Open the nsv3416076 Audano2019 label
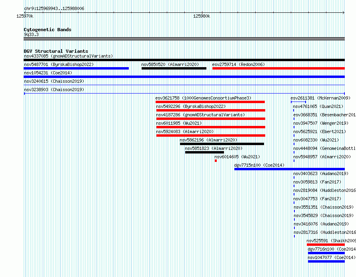The width and height of the screenshot is (356, 277). click(x=321, y=224)
